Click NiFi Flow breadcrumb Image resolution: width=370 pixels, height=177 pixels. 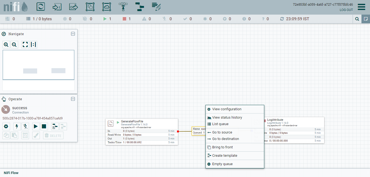tap(11, 173)
